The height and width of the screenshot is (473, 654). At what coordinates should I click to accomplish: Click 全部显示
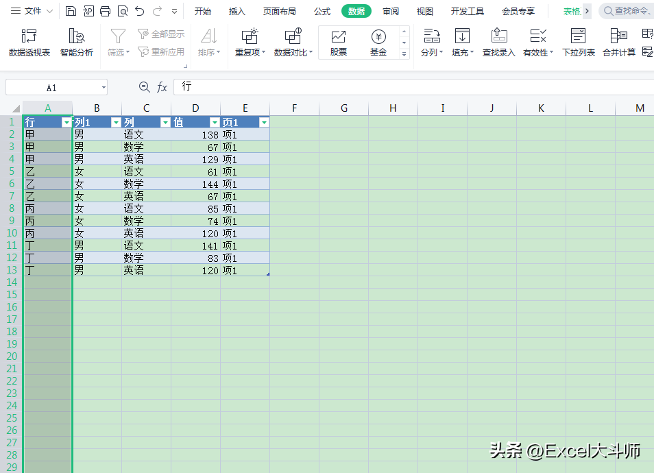tap(161, 34)
